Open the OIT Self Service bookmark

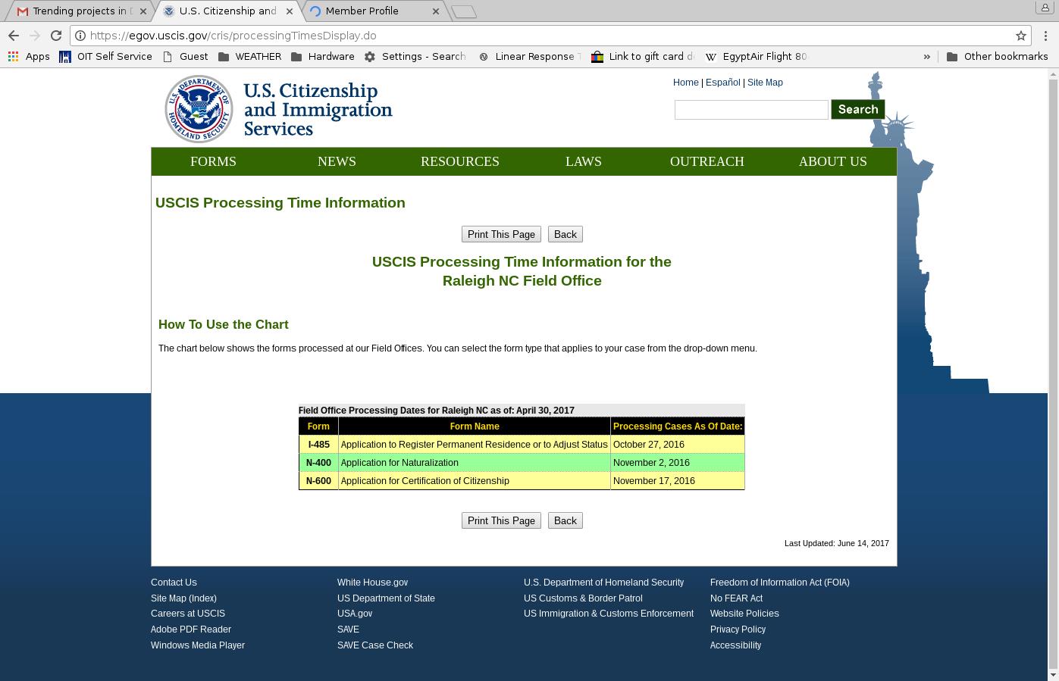[106, 57]
